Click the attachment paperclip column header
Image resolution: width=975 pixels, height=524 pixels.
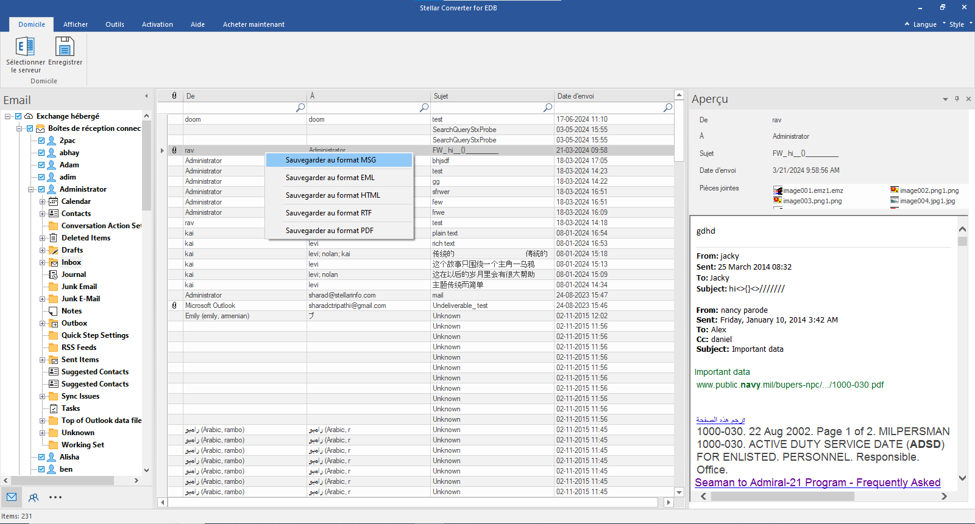pos(174,96)
